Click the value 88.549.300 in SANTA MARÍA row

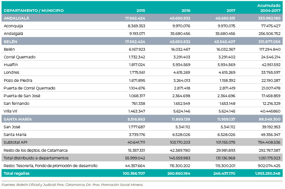point(270,119)
